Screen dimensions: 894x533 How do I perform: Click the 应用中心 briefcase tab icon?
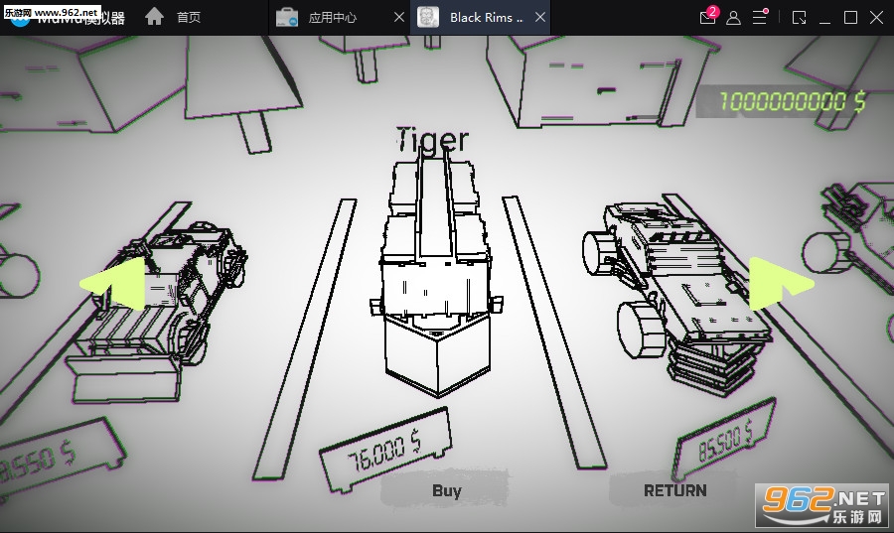point(287,18)
